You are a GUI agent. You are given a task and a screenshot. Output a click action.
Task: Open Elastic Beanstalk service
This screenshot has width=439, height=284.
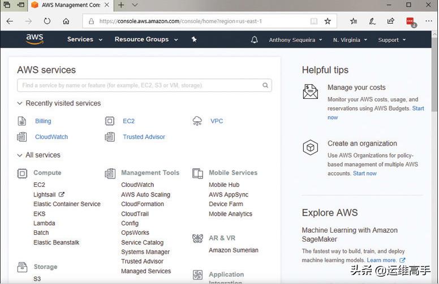pyautogui.click(x=56, y=242)
